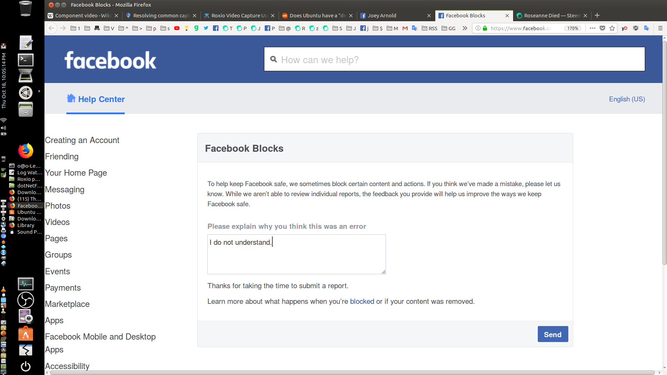The width and height of the screenshot is (667, 375).
Task: Open a new browser tab
Action: 597,15
